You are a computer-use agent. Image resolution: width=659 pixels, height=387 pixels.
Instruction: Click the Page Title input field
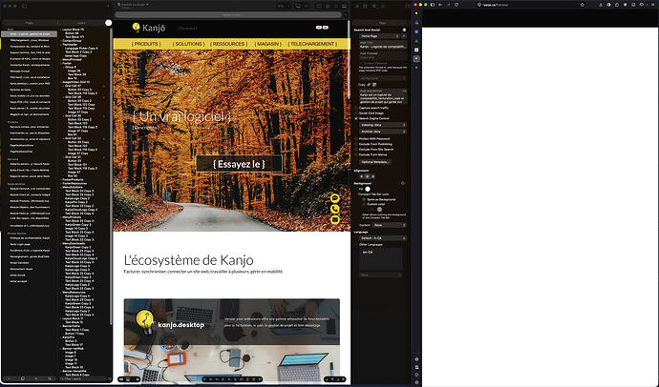coord(383,47)
